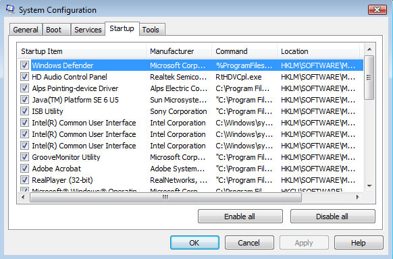Disable the Adobe Acrobat startup checkbox
The height and width of the screenshot is (259, 393).
pyautogui.click(x=24, y=169)
